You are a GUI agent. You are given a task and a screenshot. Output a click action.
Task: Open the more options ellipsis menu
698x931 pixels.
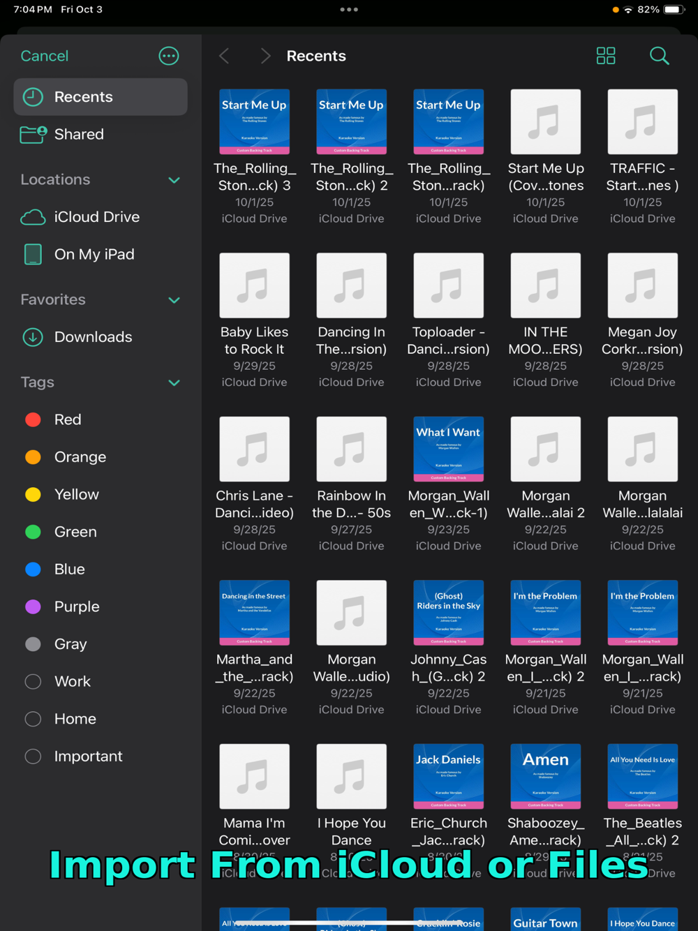click(x=169, y=56)
